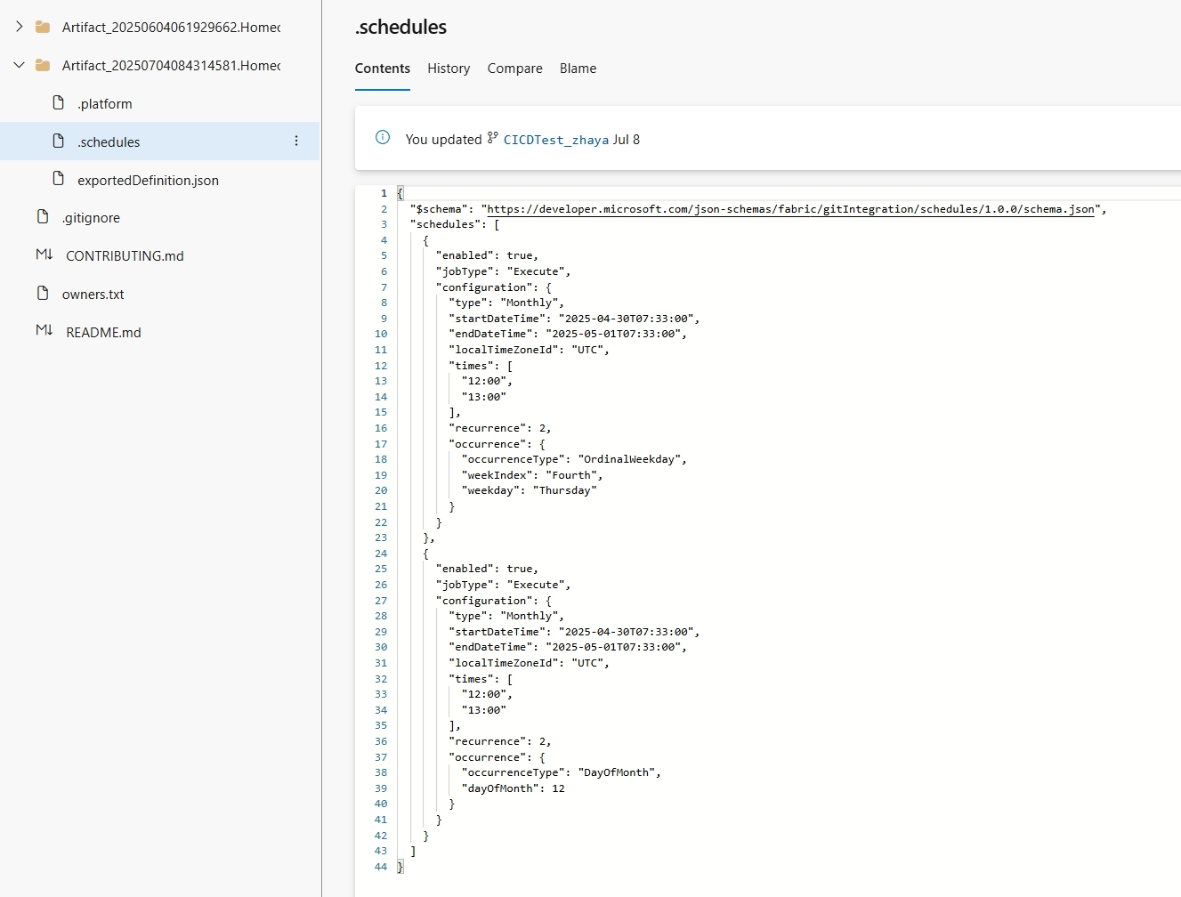Click "recurrence" key on line 36
This screenshot has height=897, width=1181.
click(x=487, y=741)
